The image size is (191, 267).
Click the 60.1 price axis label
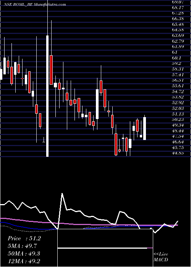coord(176,58)
